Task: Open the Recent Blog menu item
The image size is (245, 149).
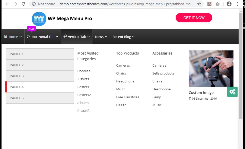Action: tap(123, 37)
